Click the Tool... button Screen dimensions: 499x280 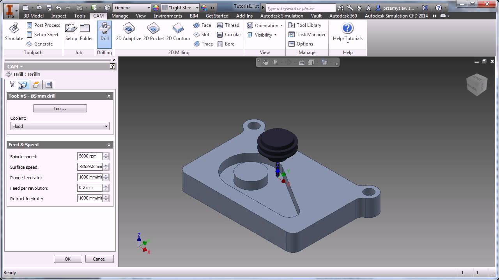click(60, 108)
